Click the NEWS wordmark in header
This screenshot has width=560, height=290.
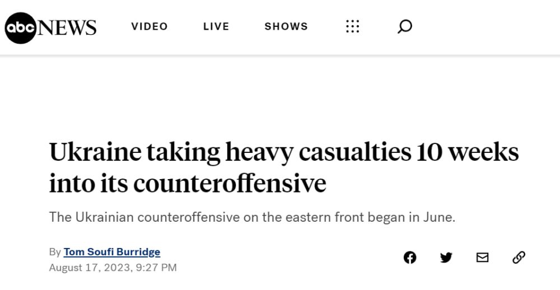(67, 28)
